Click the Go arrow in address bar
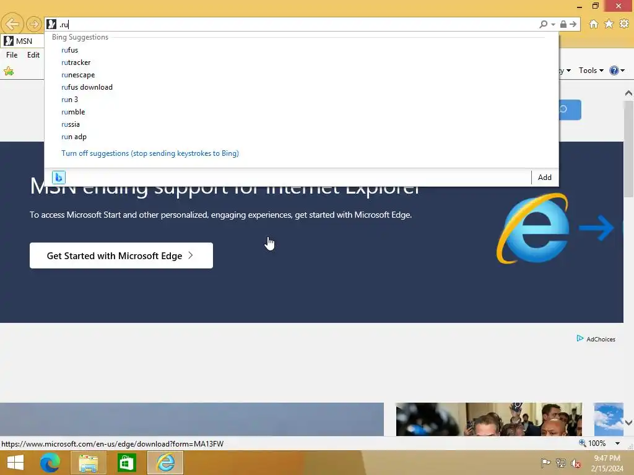This screenshot has width=634, height=475. 573,24
